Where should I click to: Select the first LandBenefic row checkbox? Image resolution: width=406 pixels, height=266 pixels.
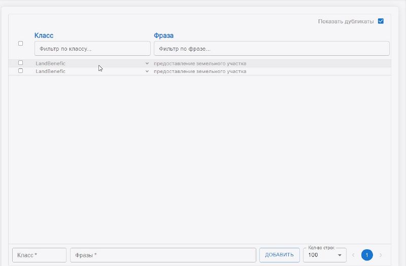(21, 63)
